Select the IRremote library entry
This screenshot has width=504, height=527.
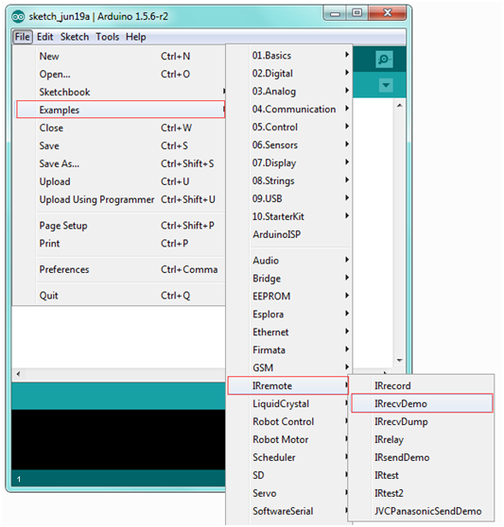[x=288, y=385]
